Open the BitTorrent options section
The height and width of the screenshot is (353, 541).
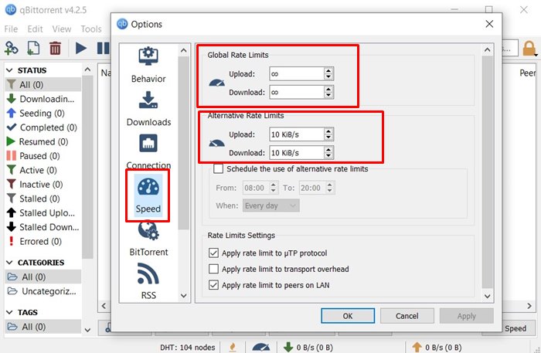coord(148,239)
